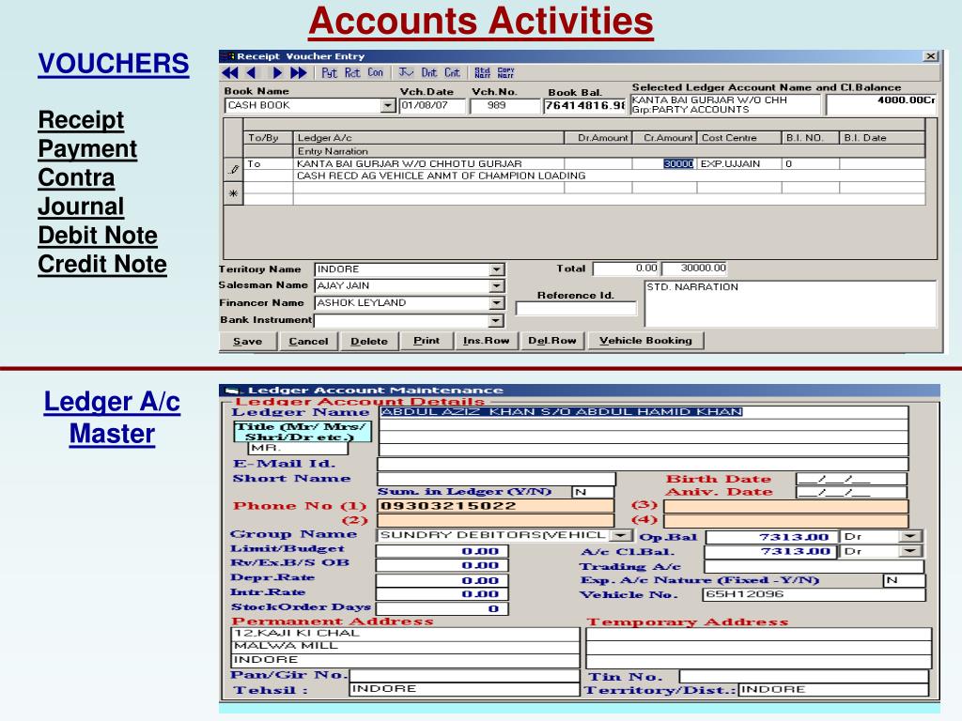Click the Tehsil field
This screenshot has width=962, height=721.
(x=464, y=690)
